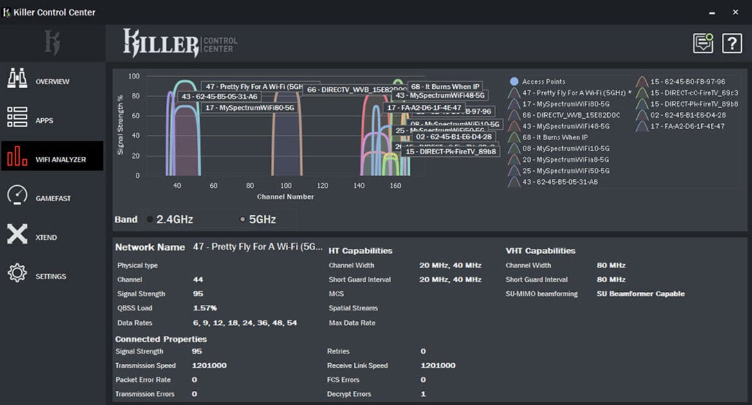
Task: Click the '47 - Pretty Fly For A Wi-Fi' chart label
Action: click(x=254, y=87)
